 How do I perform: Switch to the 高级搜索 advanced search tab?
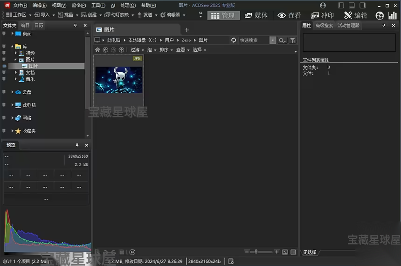(x=324, y=25)
